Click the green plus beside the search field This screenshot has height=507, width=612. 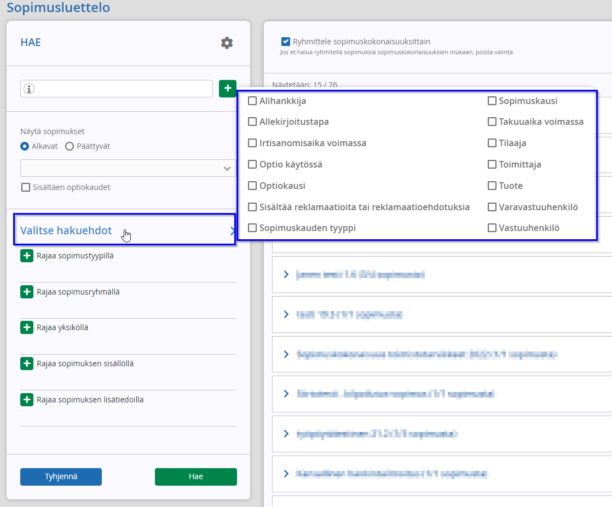228,89
